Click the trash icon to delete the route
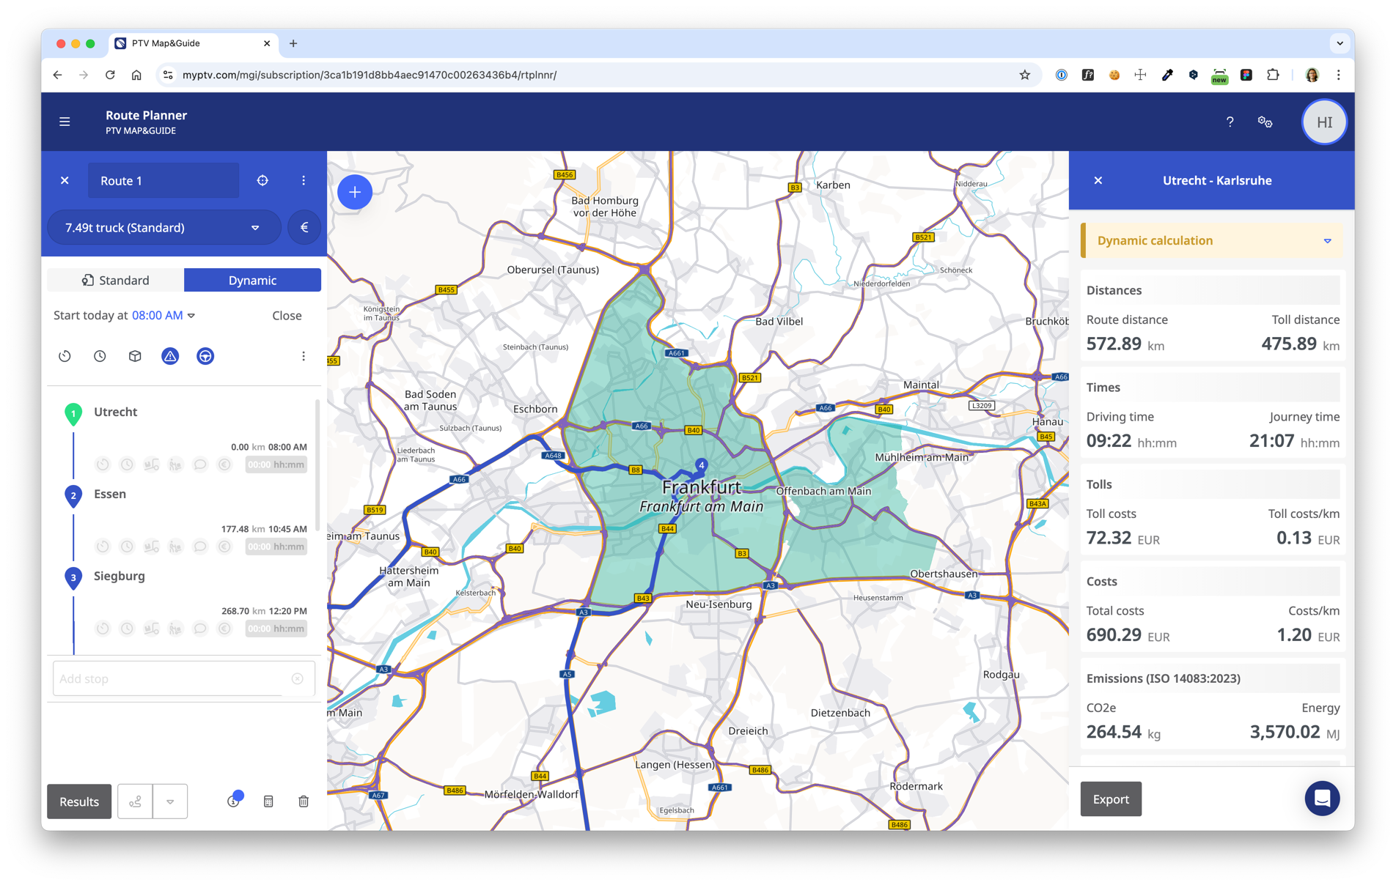The image size is (1396, 885). tap(304, 801)
